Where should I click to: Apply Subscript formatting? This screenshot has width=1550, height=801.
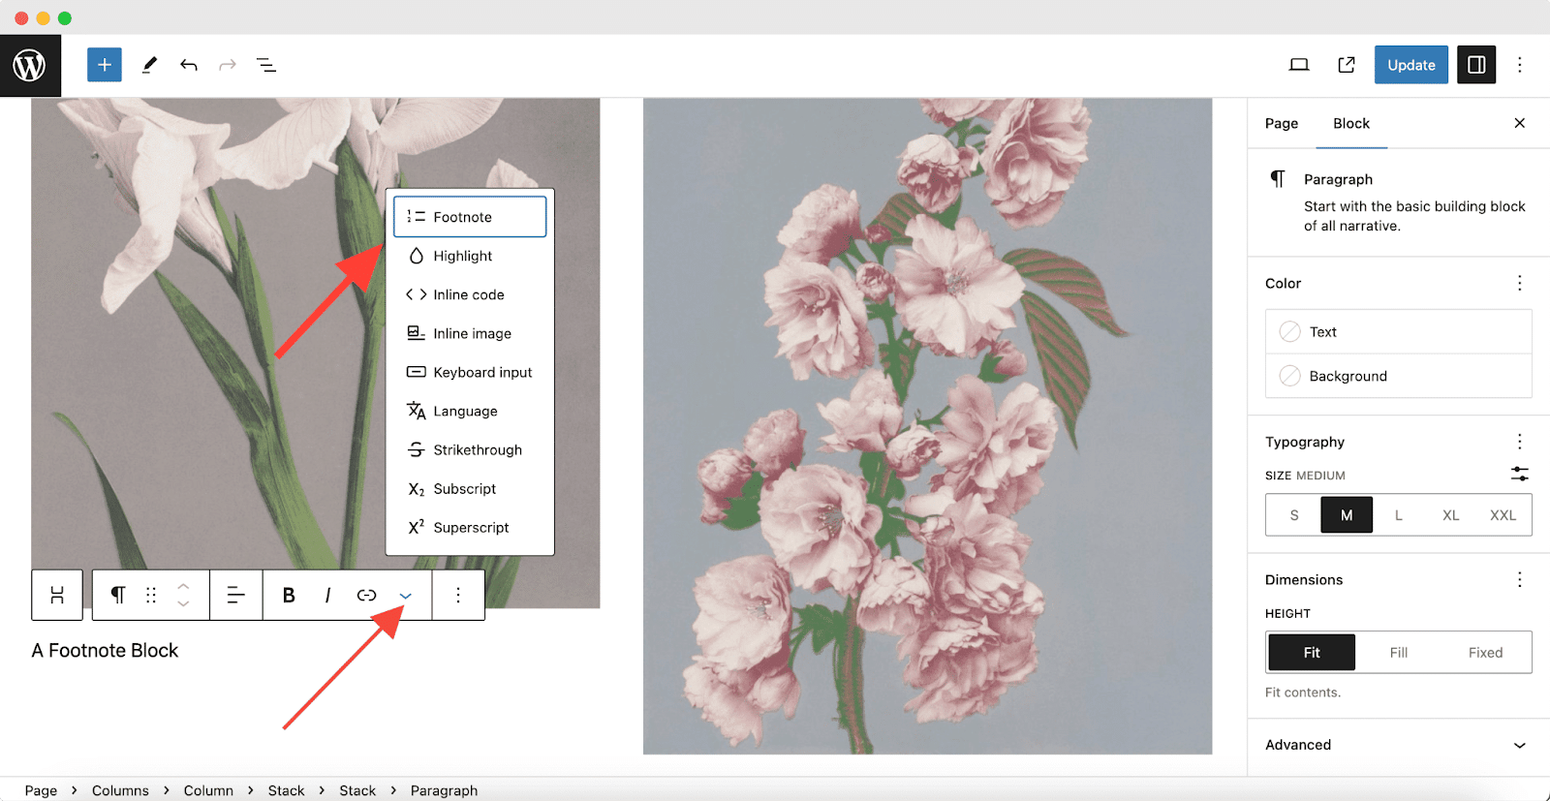point(470,488)
